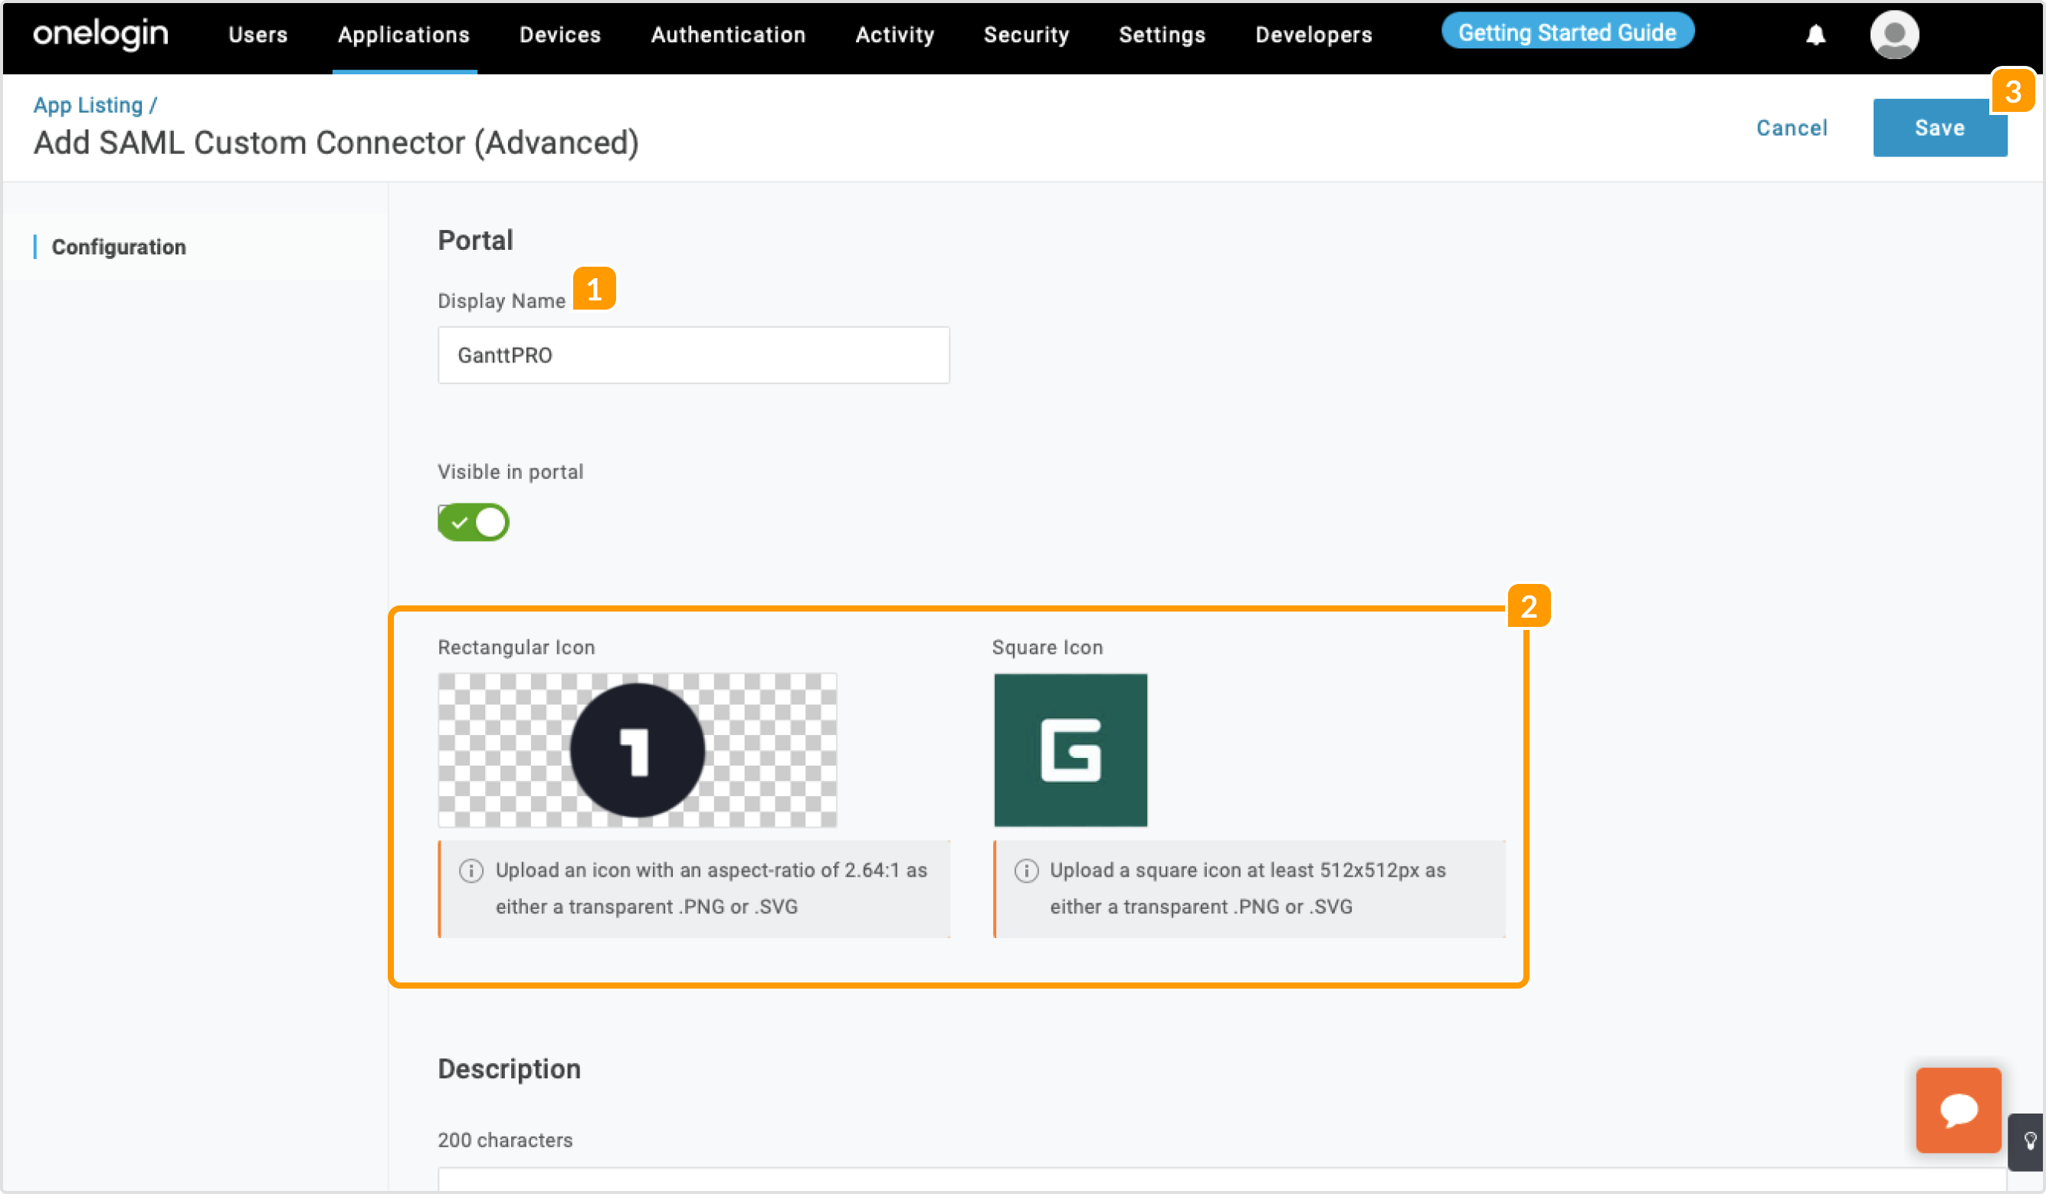Image resolution: width=2046 pixels, height=1194 pixels.
Task: Click info icon in square icon hint
Action: pyautogui.click(x=1025, y=870)
